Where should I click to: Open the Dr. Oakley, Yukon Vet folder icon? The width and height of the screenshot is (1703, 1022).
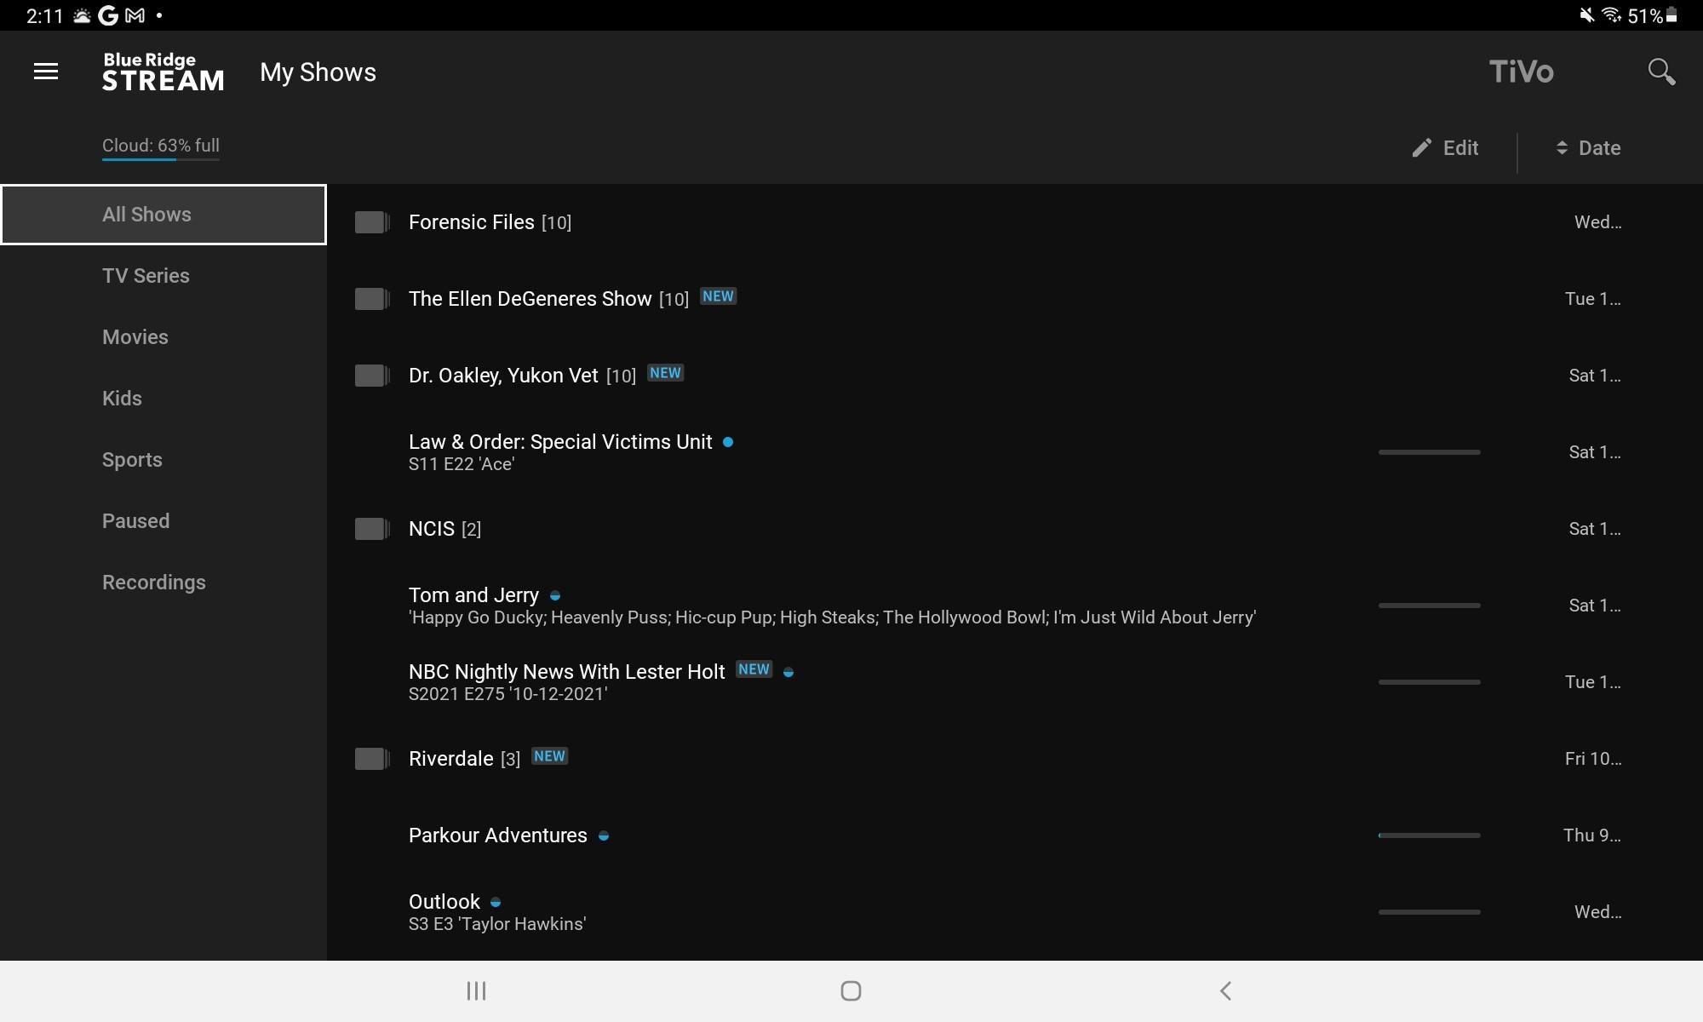click(x=372, y=376)
